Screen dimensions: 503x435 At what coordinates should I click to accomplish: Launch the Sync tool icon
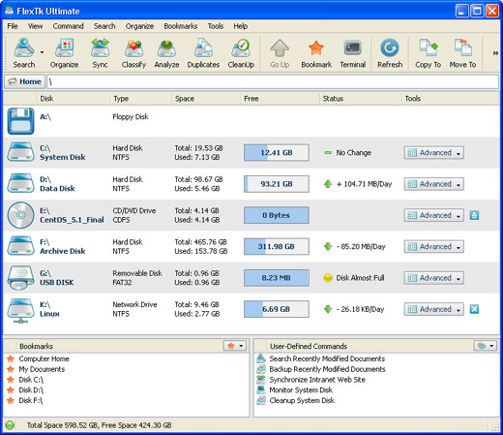tap(100, 53)
